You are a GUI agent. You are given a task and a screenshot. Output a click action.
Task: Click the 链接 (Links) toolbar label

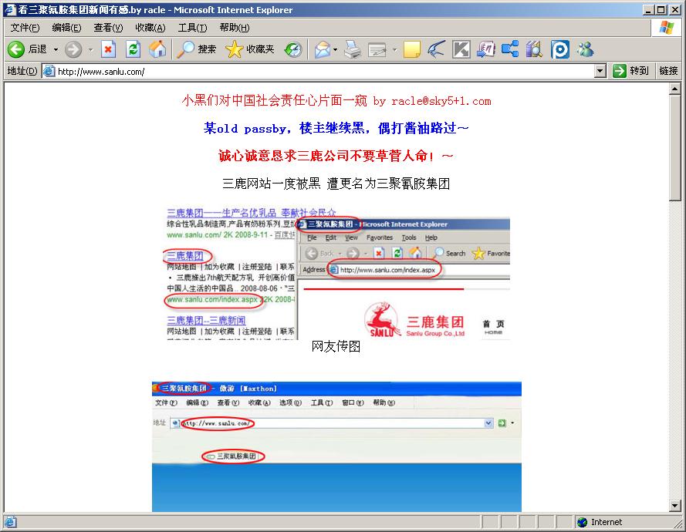click(x=668, y=71)
